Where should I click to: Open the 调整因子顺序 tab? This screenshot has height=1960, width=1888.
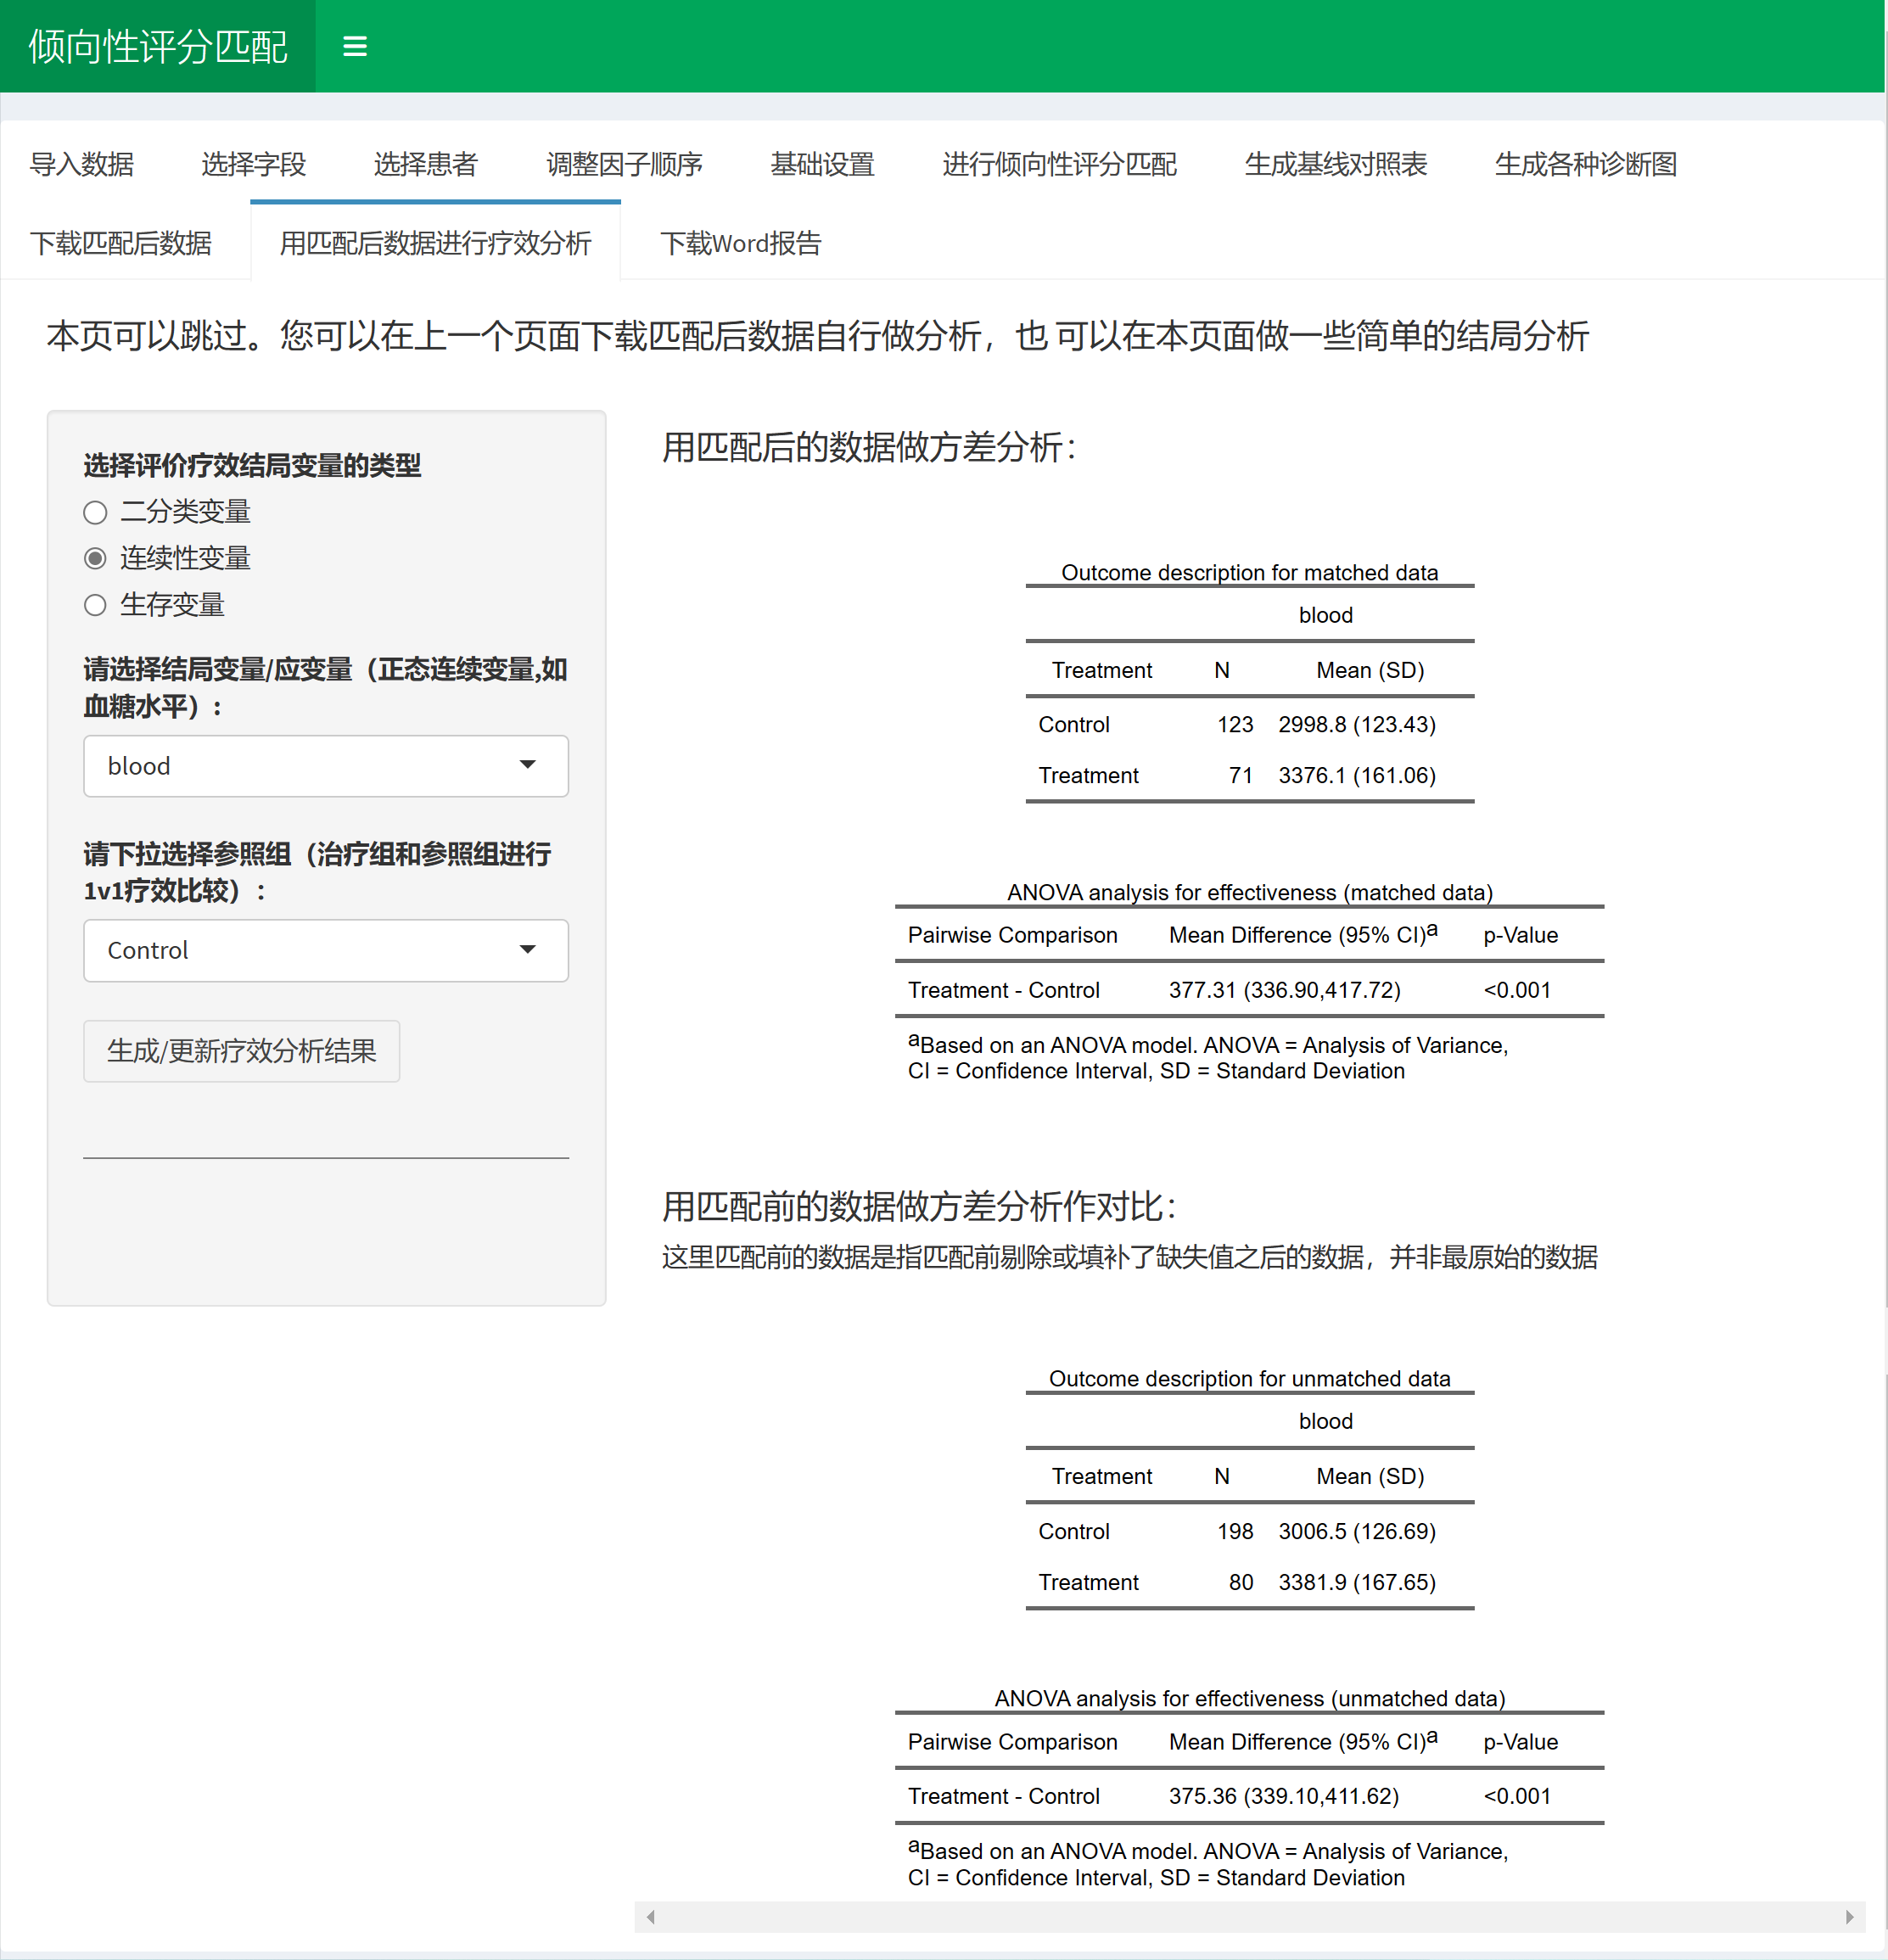pos(625,164)
